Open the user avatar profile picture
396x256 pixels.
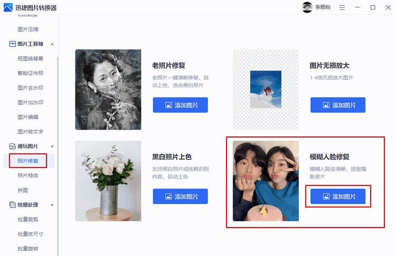307,7
